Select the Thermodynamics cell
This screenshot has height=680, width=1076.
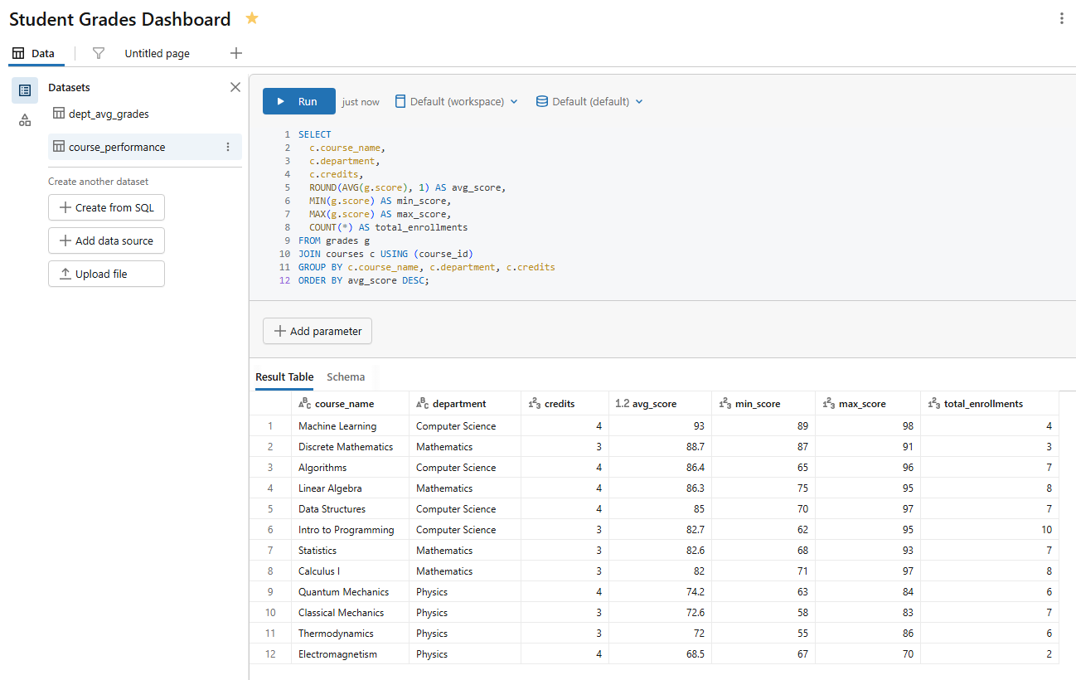350,634
